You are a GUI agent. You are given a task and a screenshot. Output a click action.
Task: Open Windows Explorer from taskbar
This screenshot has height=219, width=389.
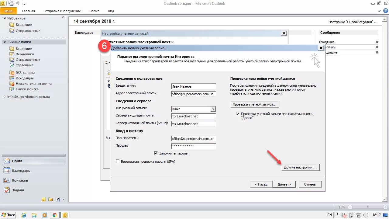tap(34, 215)
